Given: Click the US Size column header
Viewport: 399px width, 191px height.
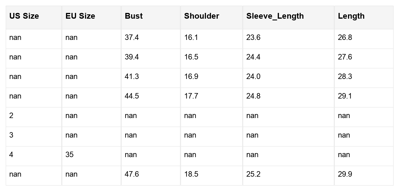Looking at the screenshot, I should coord(24,16).
